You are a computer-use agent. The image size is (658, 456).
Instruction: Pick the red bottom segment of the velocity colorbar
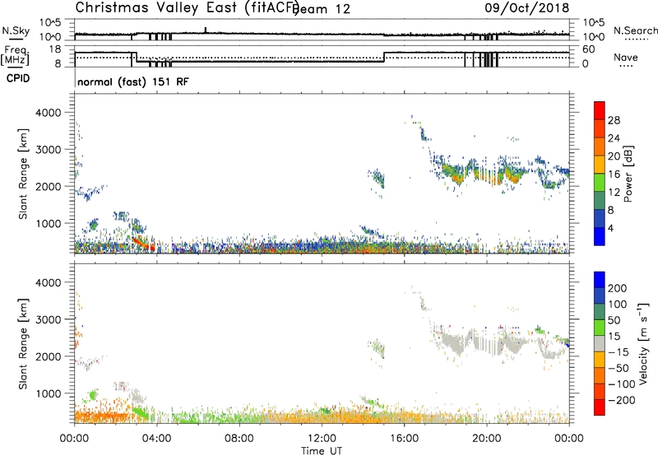(x=600, y=407)
